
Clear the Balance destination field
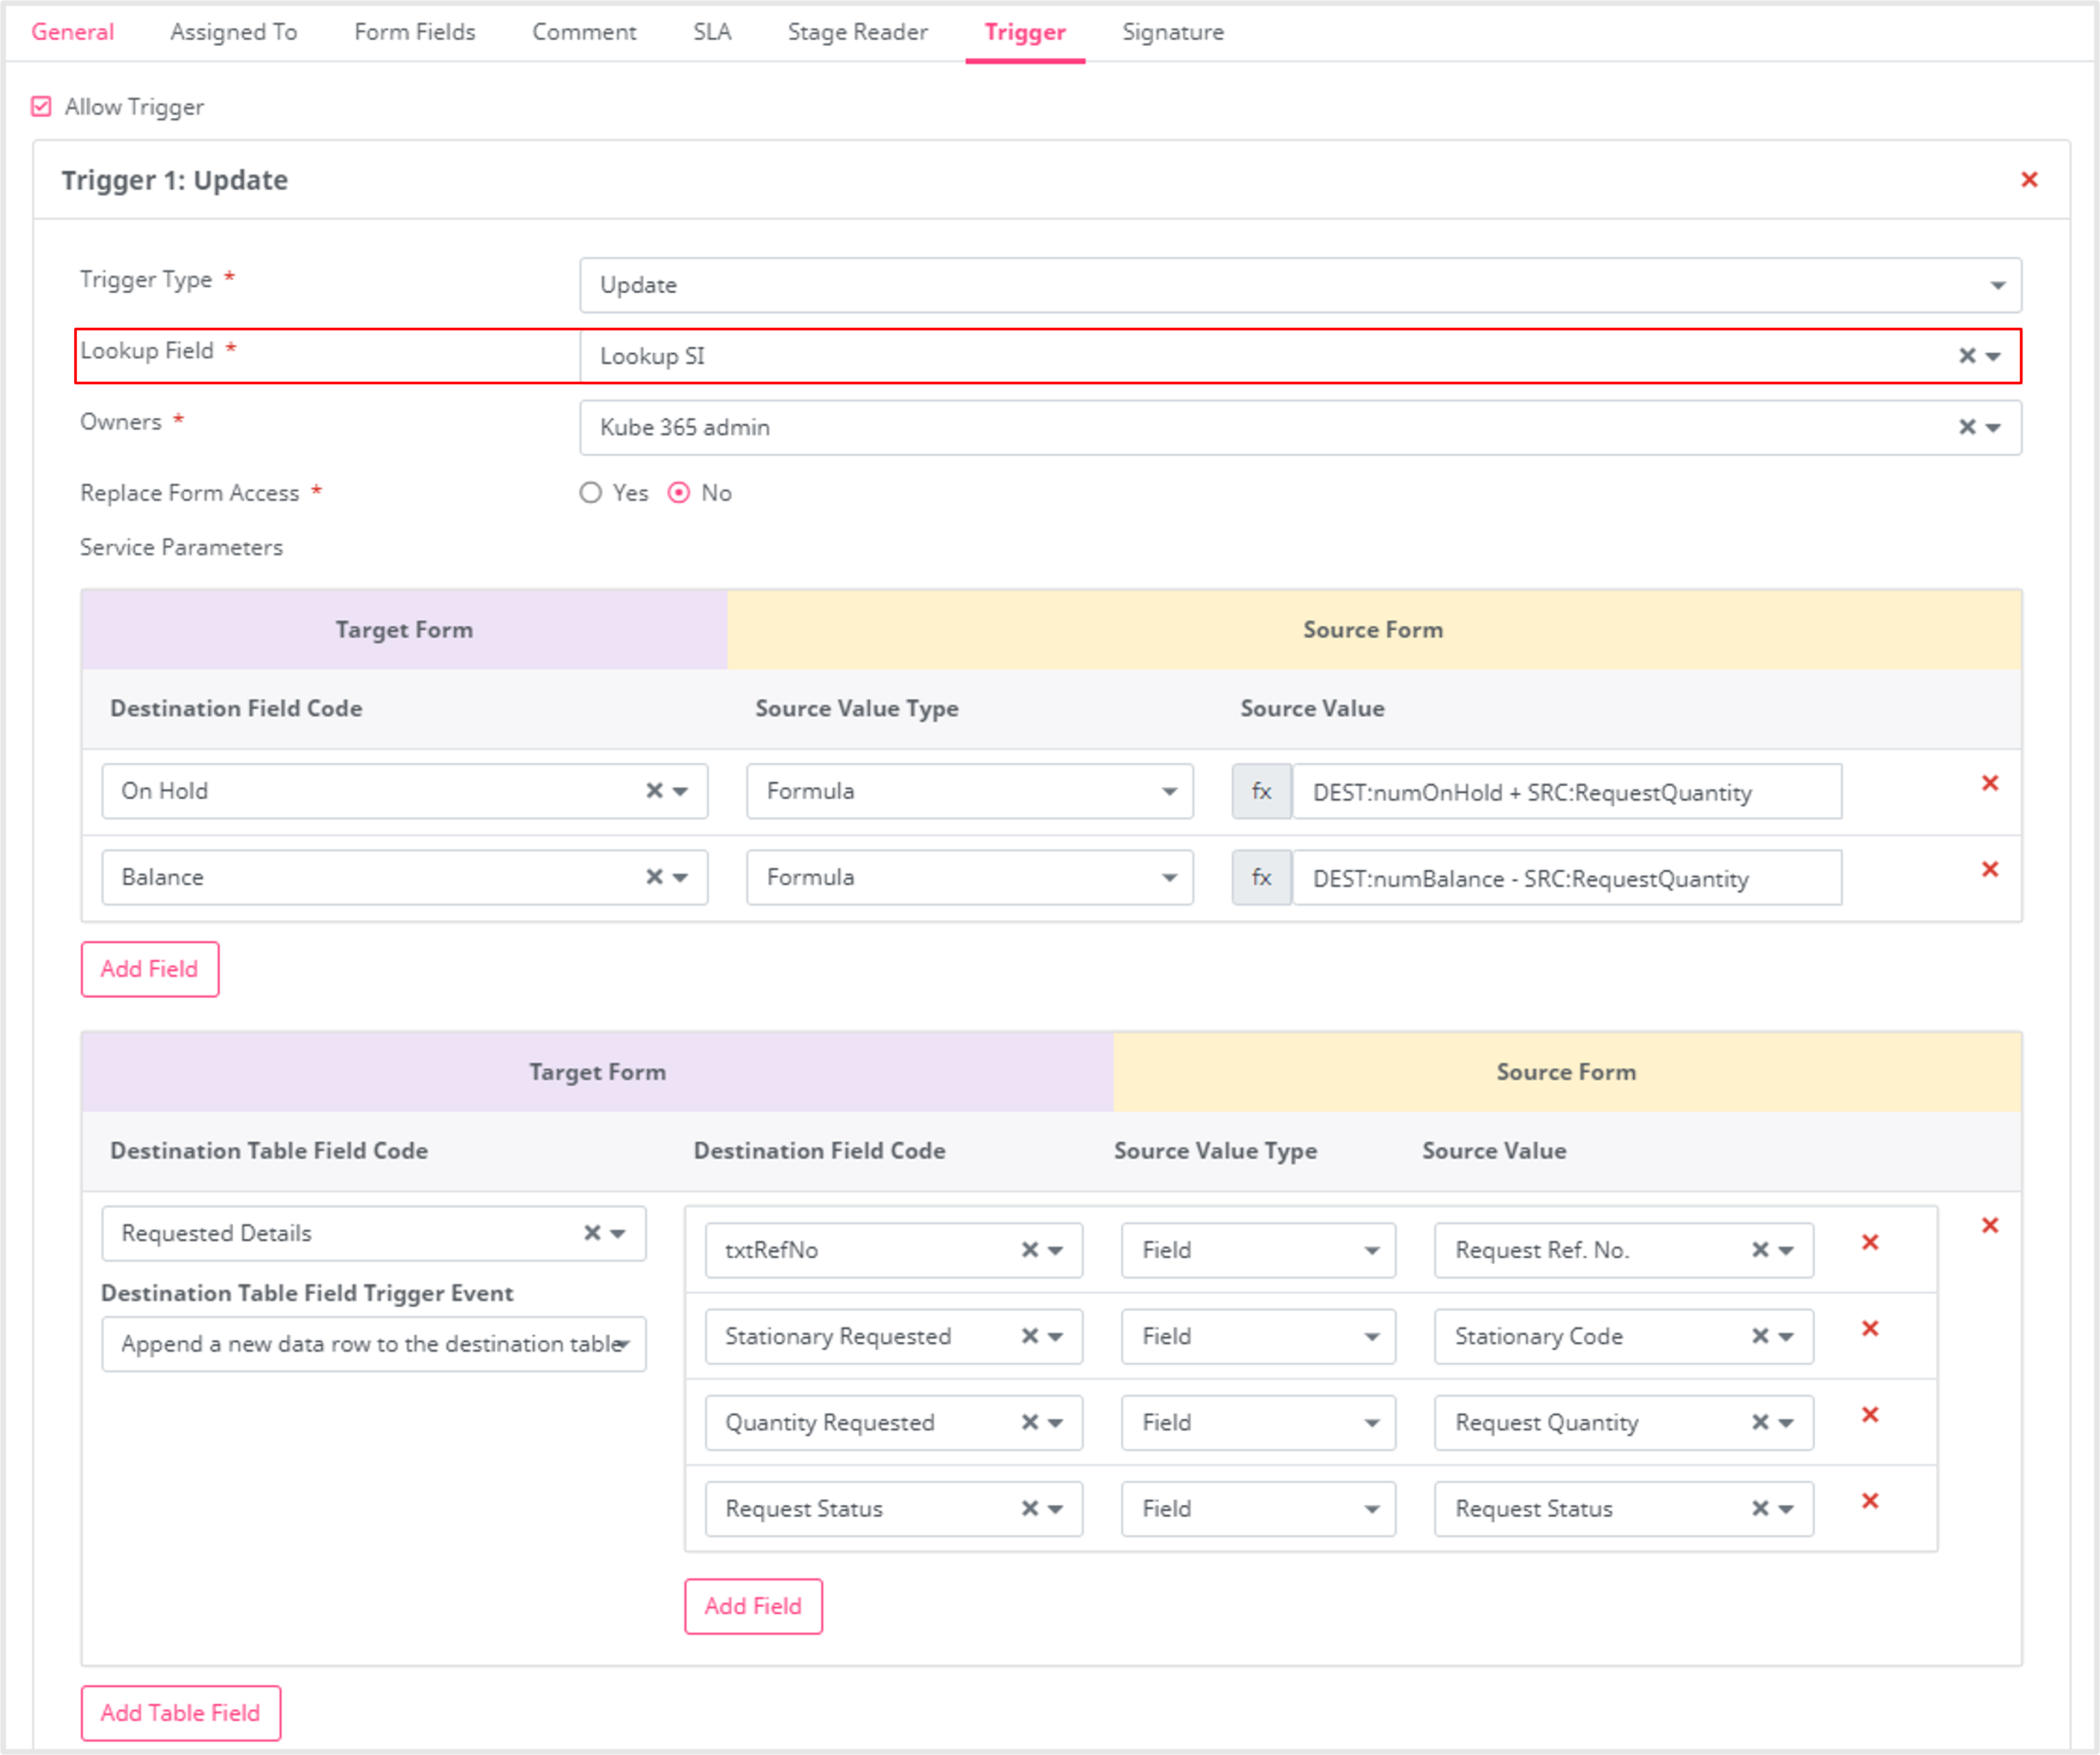[x=654, y=877]
